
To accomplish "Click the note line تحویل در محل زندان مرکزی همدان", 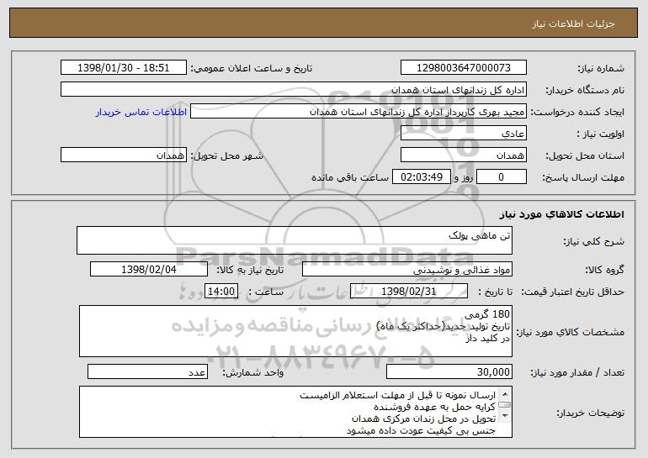I will tap(423, 419).
